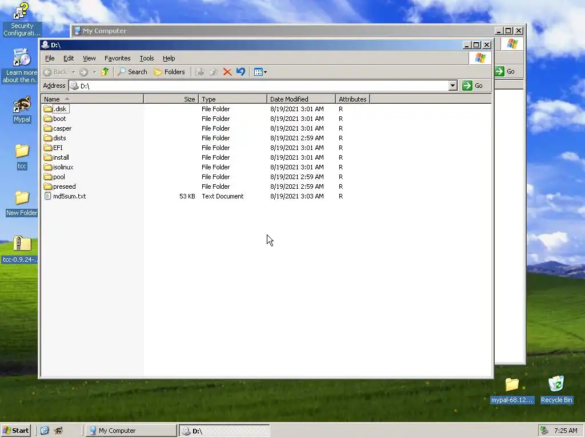Select the preseed folder icon

48,186
